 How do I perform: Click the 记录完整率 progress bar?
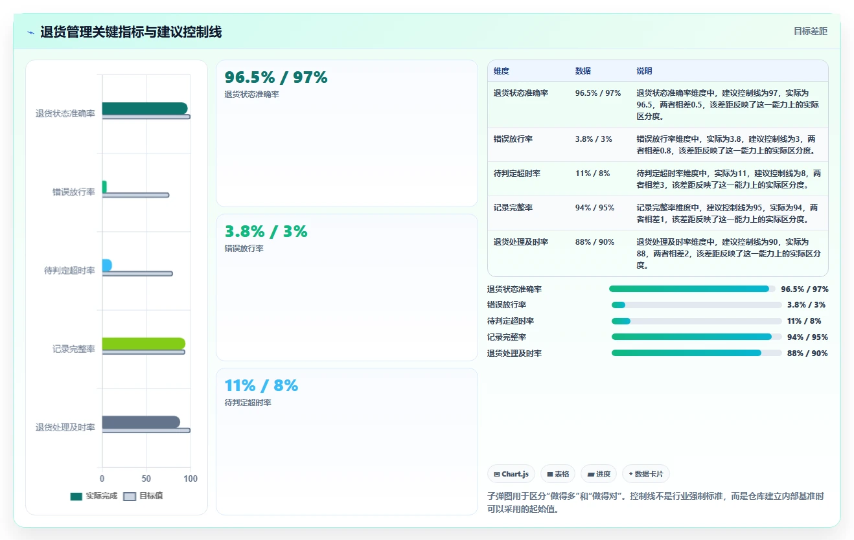click(x=697, y=337)
